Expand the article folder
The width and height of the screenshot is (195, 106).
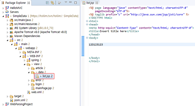click(29, 68)
